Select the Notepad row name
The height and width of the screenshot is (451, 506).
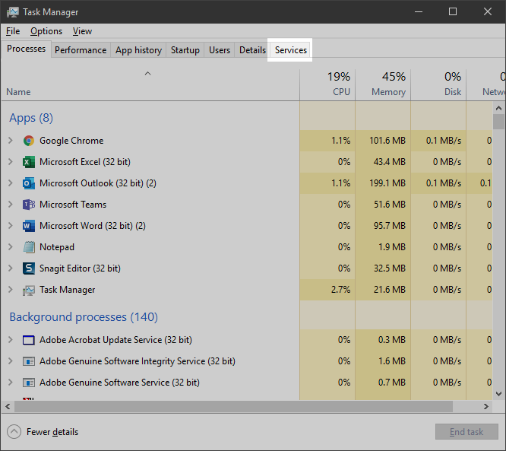click(57, 247)
